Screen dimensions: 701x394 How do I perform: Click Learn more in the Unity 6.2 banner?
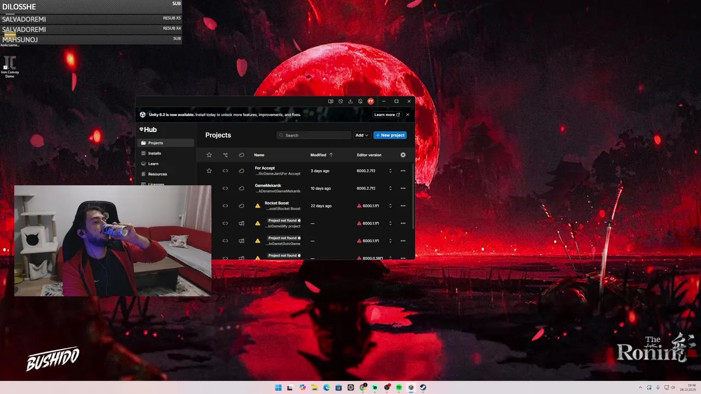pyautogui.click(x=387, y=115)
